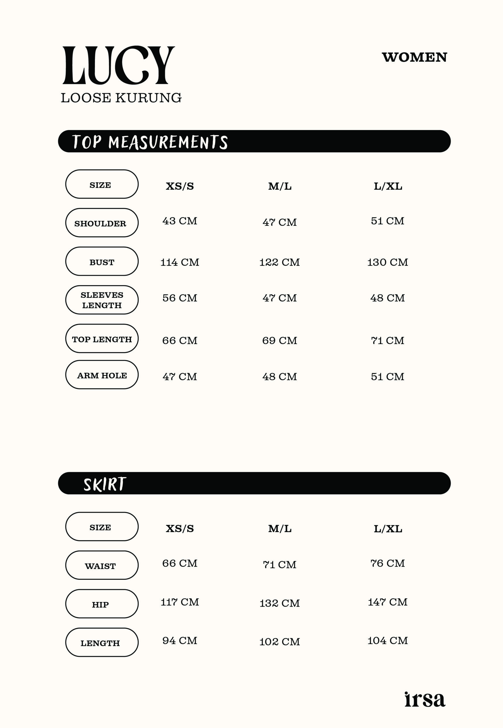The height and width of the screenshot is (728, 503).
Task: Click the 56 CM sleeves length value
Action: pos(180,298)
